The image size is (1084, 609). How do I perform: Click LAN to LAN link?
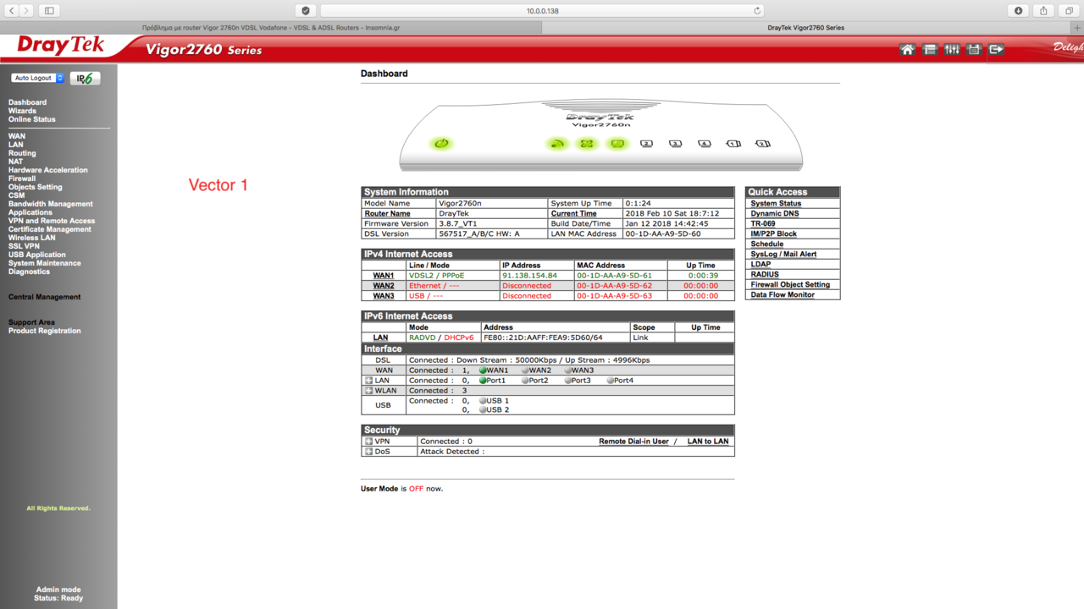(708, 442)
